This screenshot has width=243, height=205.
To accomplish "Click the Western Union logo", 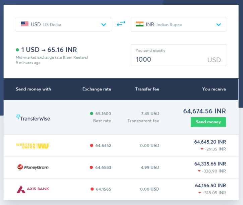I will pyautogui.click(x=33, y=145).
